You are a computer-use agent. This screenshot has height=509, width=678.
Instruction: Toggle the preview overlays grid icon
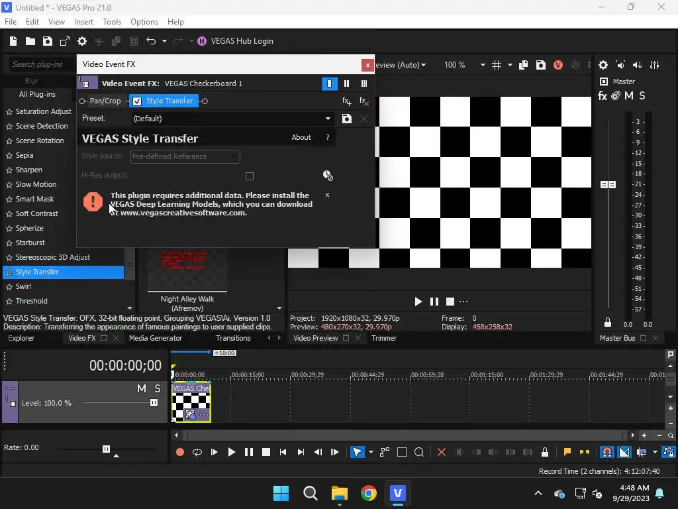[x=497, y=65]
